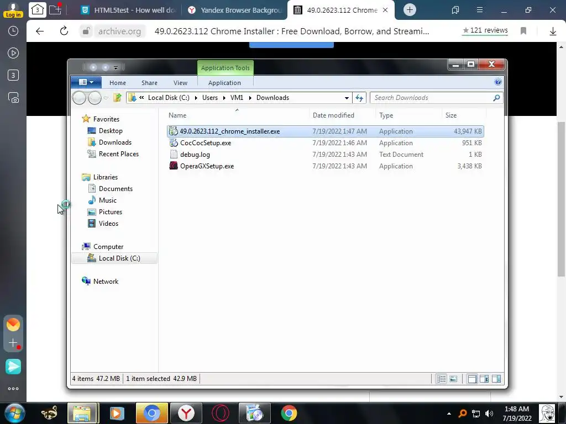Expand the arrow after VM1 in path
Viewport: 566px width, 424px height.
tap(250, 98)
